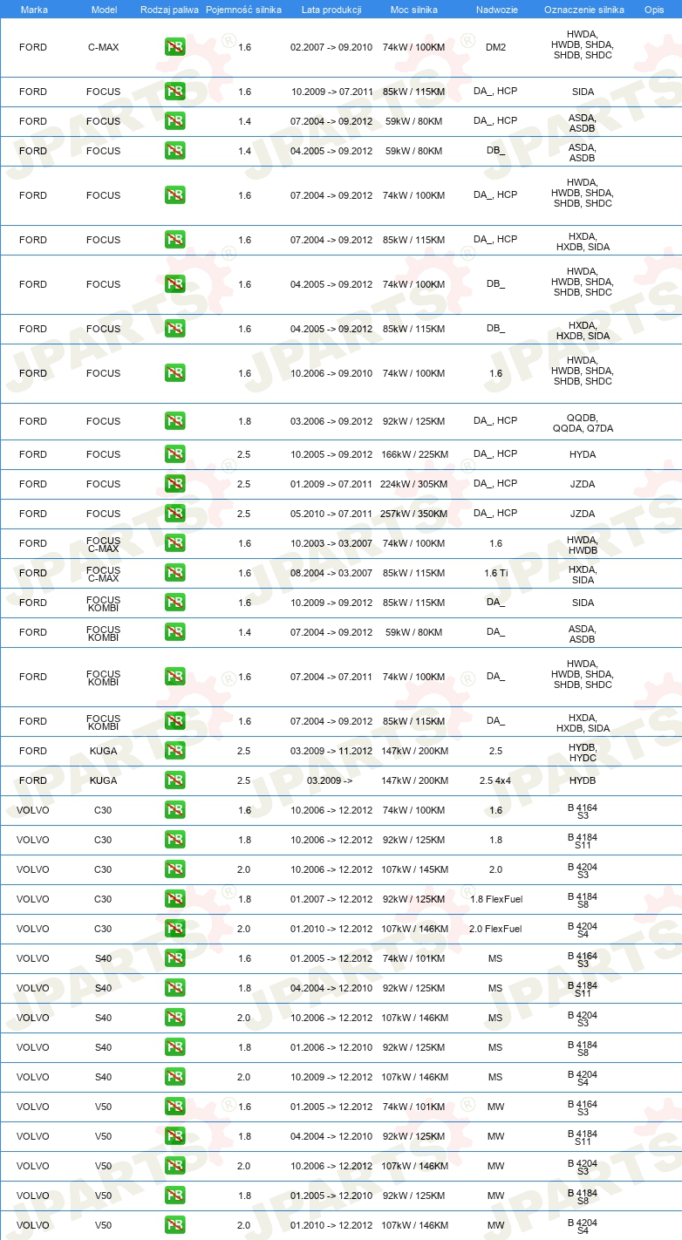Click the fuel icon in the Focus 166kW HYDA row
Screen dimensions: 682x1240
pos(174,454)
